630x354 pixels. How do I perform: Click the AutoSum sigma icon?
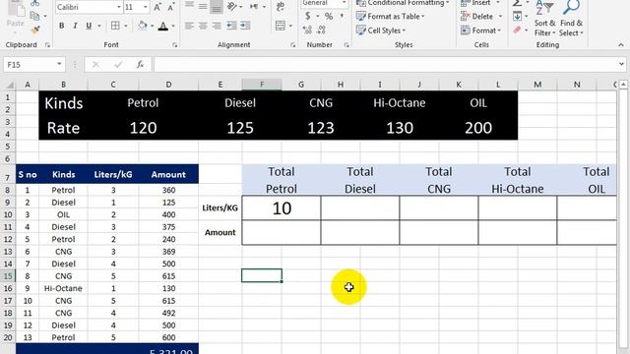(517, 3)
